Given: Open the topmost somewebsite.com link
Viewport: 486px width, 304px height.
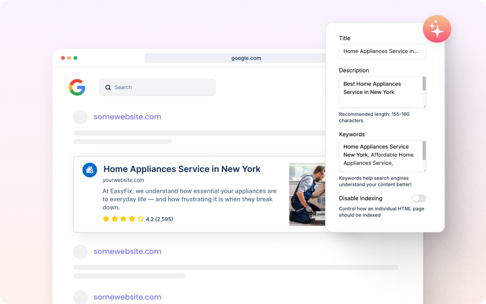Looking at the screenshot, I should (x=128, y=117).
